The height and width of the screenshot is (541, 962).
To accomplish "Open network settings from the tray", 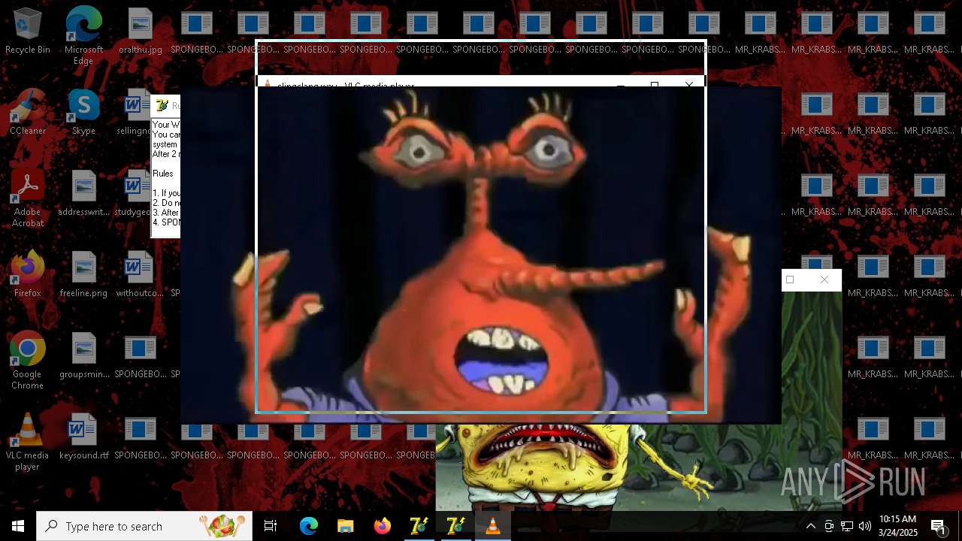I will [847, 526].
